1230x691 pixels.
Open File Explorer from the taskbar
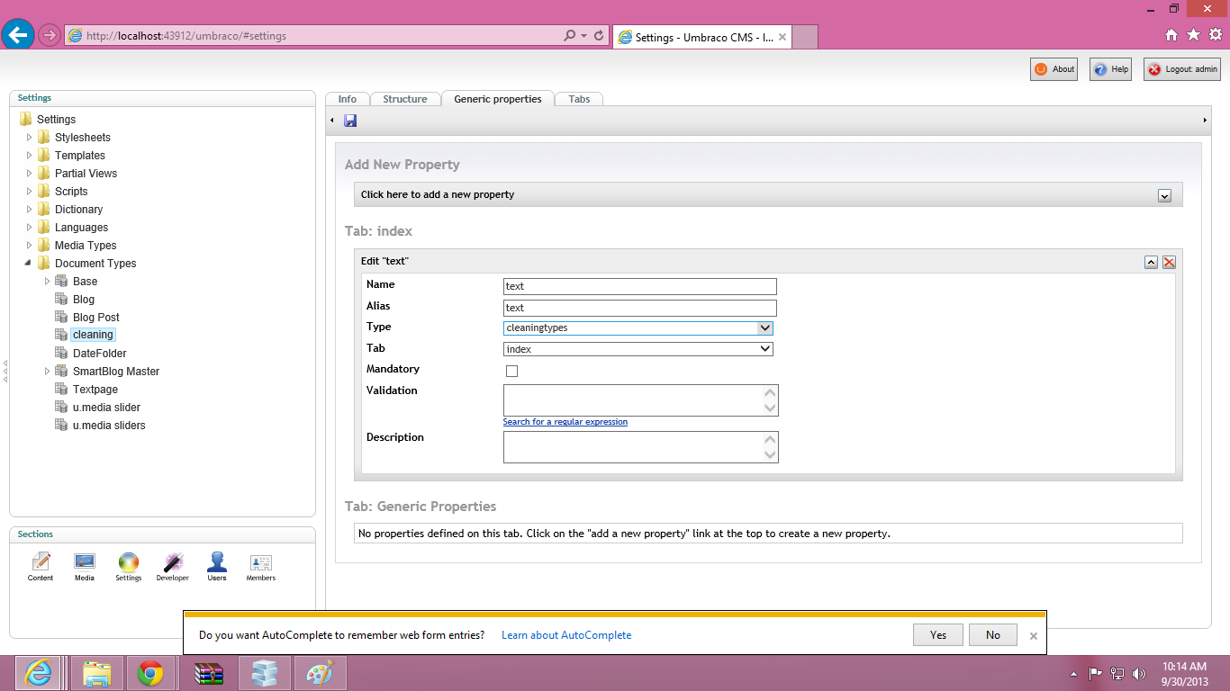(96, 673)
